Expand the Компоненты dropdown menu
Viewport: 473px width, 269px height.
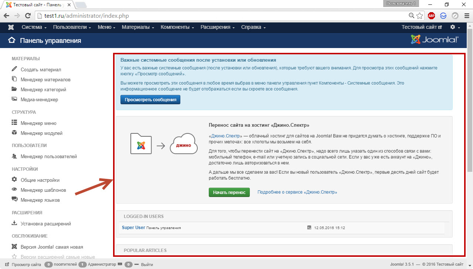point(177,27)
